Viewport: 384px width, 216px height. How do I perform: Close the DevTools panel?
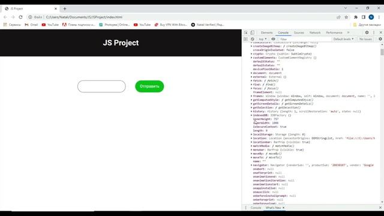pos(380,32)
